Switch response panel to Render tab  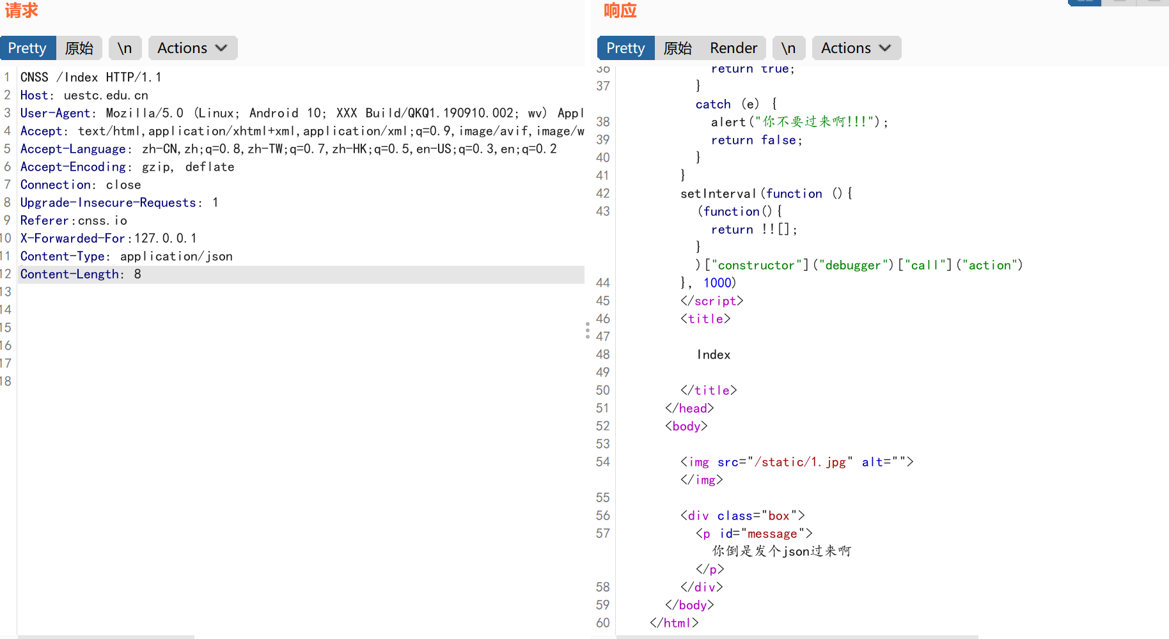734,48
